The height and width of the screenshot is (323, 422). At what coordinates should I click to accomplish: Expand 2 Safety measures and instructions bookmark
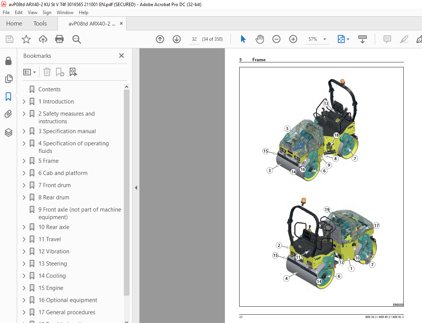tap(24, 114)
